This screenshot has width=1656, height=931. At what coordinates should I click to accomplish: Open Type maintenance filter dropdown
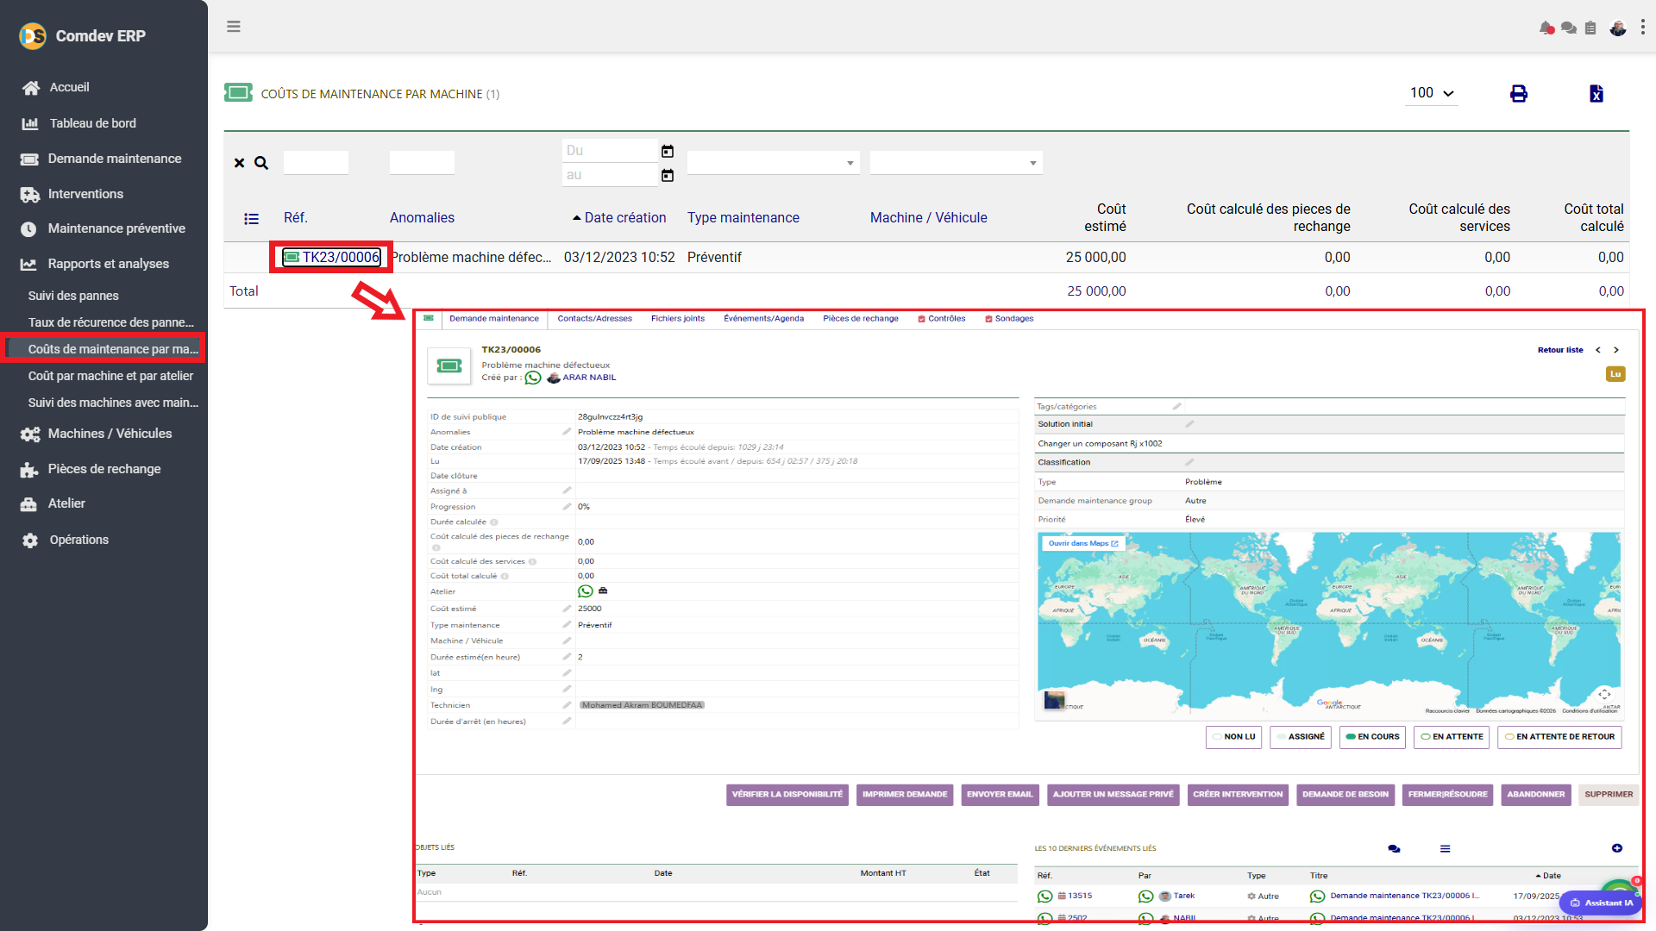(774, 163)
